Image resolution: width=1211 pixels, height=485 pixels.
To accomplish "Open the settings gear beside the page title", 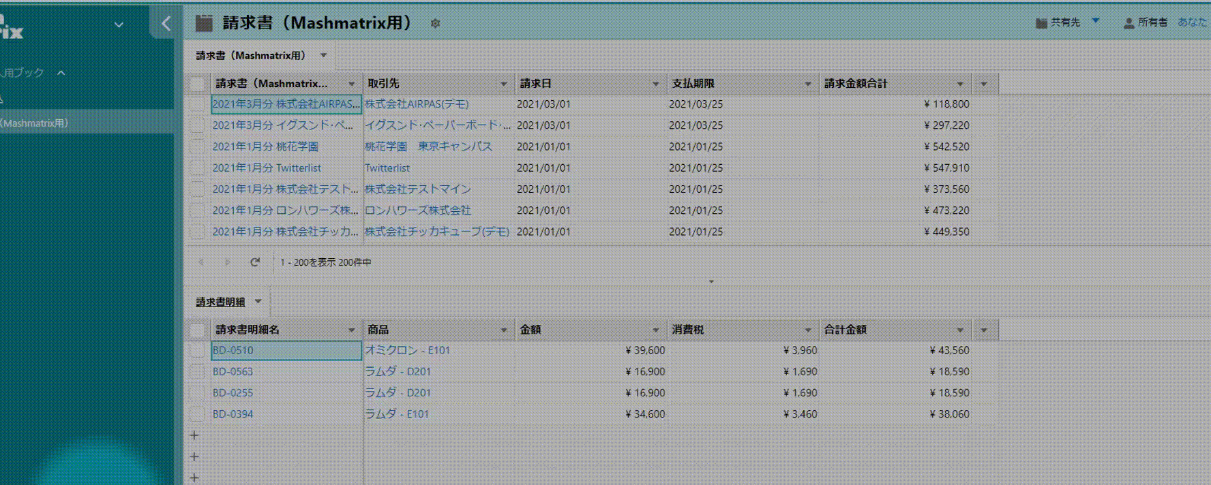I will pos(435,23).
